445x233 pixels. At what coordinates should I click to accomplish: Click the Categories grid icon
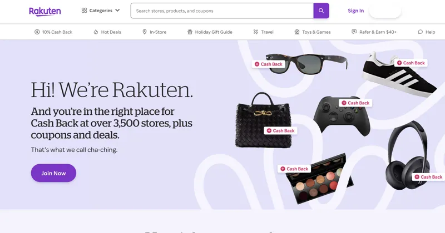84,11
